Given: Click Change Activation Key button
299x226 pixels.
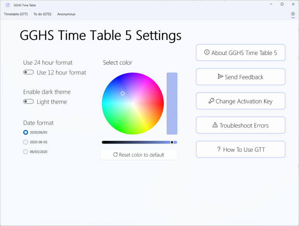Looking at the screenshot, I should (x=241, y=101).
